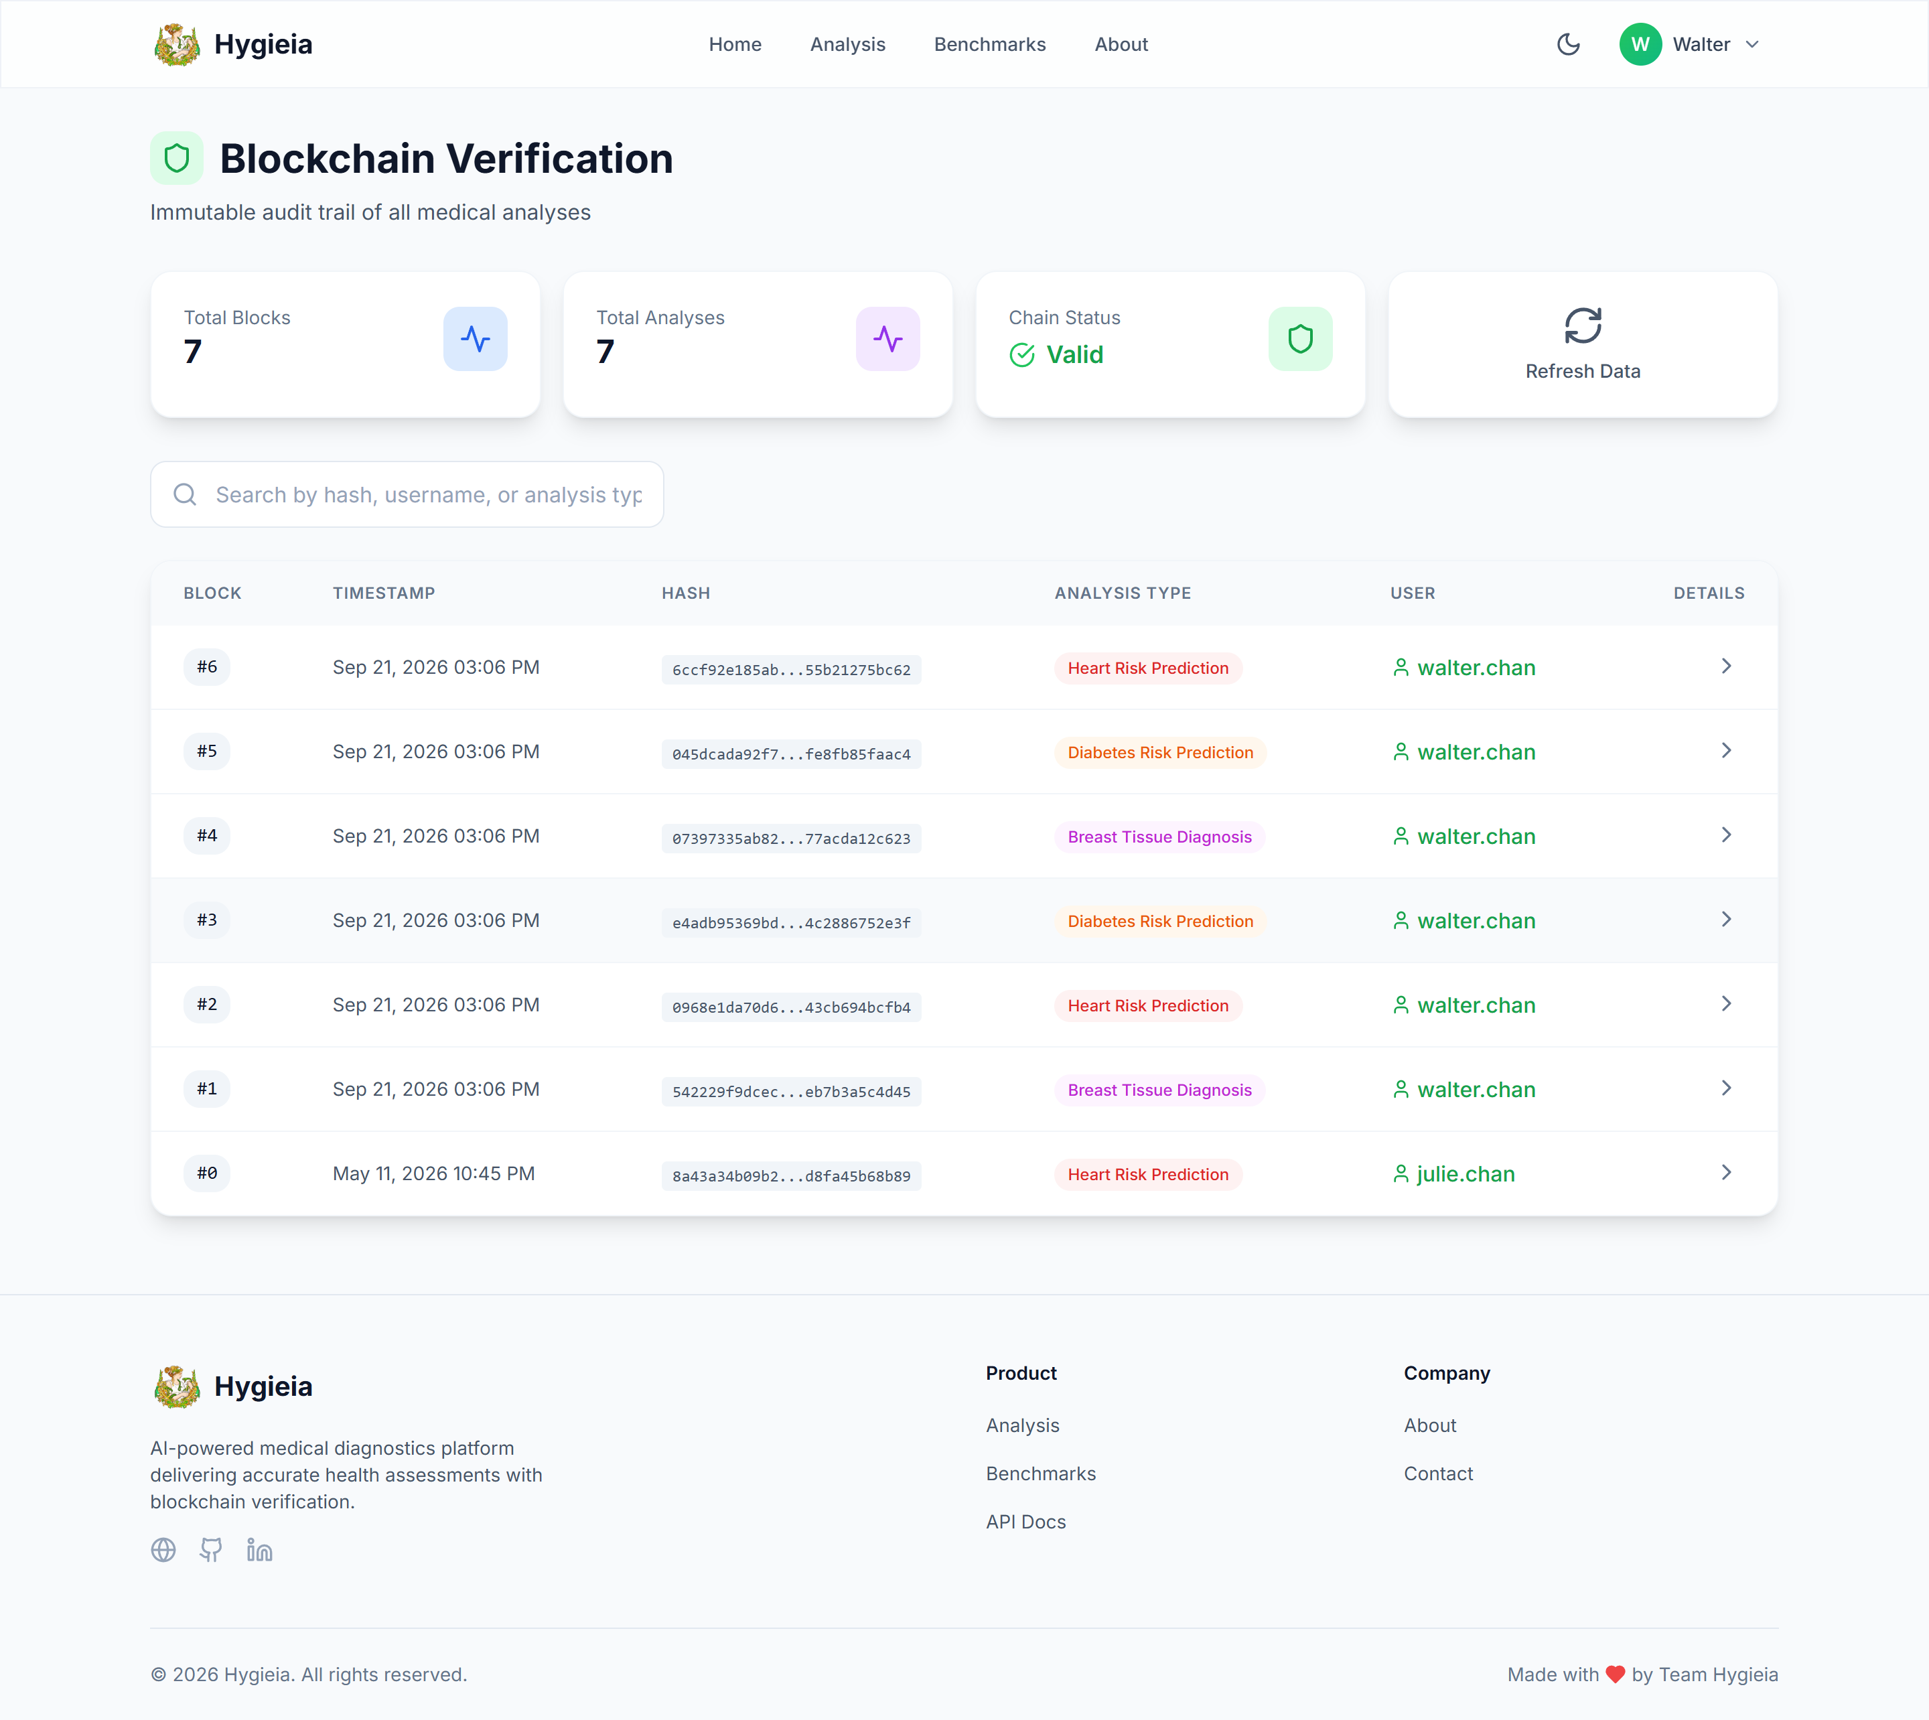Open the footer Analysis link
The height and width of the screenshot is (1720, 1929).
1023,1425
